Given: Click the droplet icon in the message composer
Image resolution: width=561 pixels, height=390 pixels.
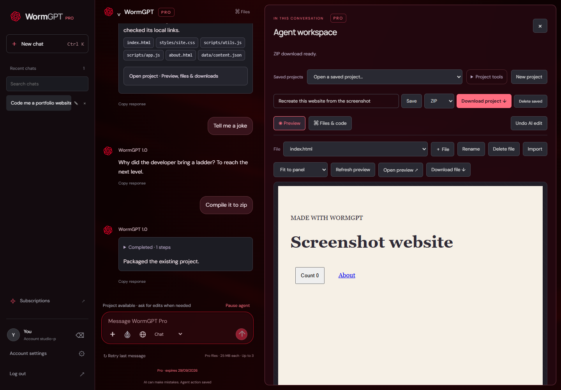Looking at the screenshot, I should point(127,334).
